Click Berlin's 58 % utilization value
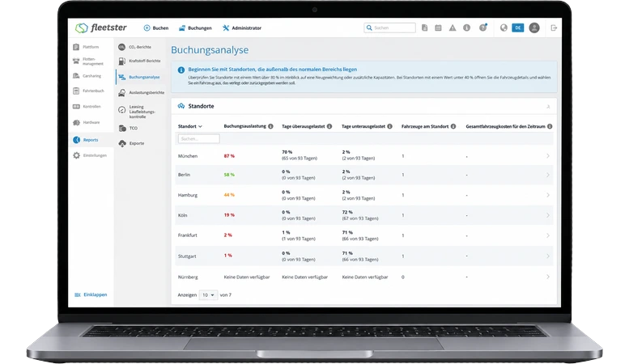The width and height of the screenshot is (629, 364). 229,175
